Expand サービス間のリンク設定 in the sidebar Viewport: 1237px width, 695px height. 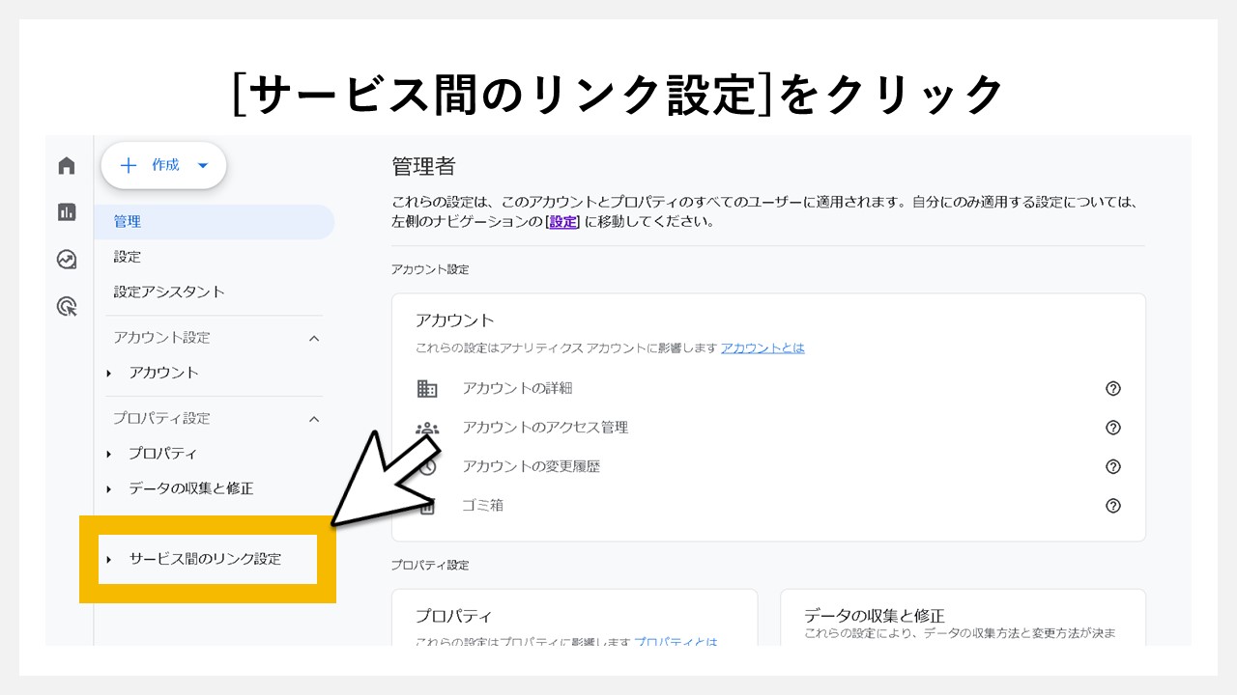point(111,557)
